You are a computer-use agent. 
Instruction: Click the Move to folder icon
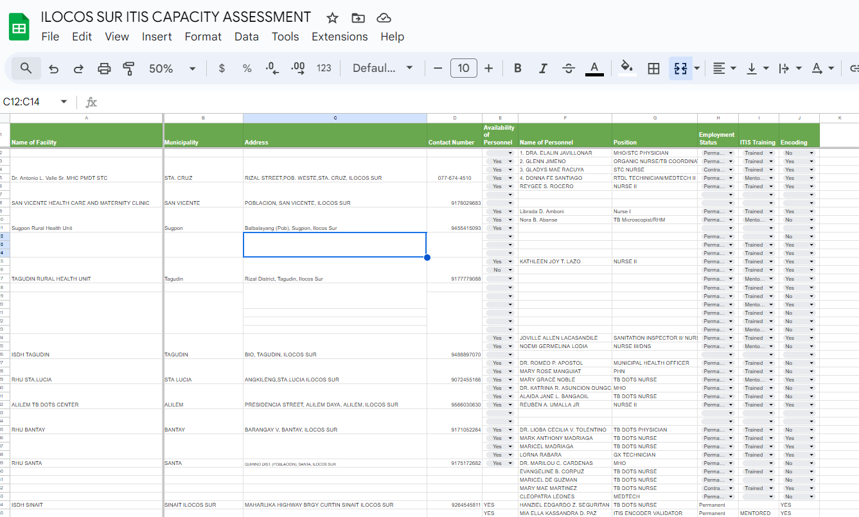(x=358, y=18)
